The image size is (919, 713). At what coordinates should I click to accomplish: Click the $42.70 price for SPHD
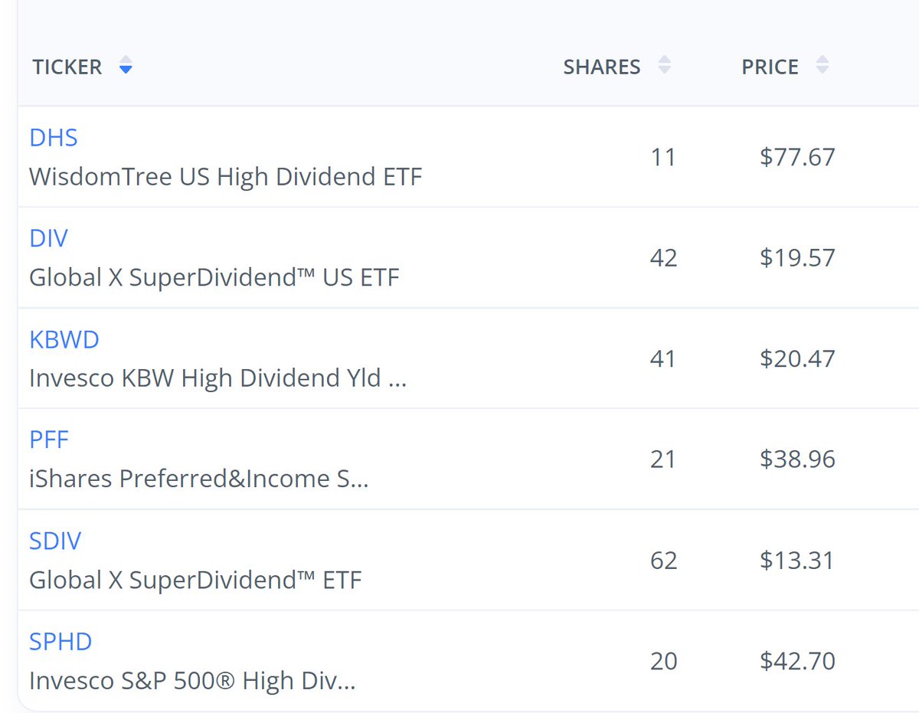point(797,661)
